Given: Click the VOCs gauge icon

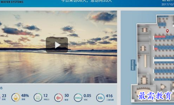Looking at the screenshot, I should (x=78, y=97).
